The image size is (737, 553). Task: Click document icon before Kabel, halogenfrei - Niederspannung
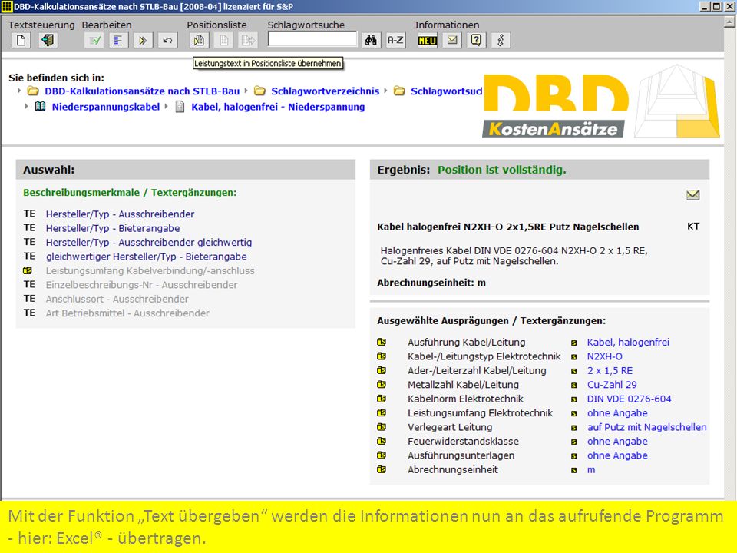180,107
